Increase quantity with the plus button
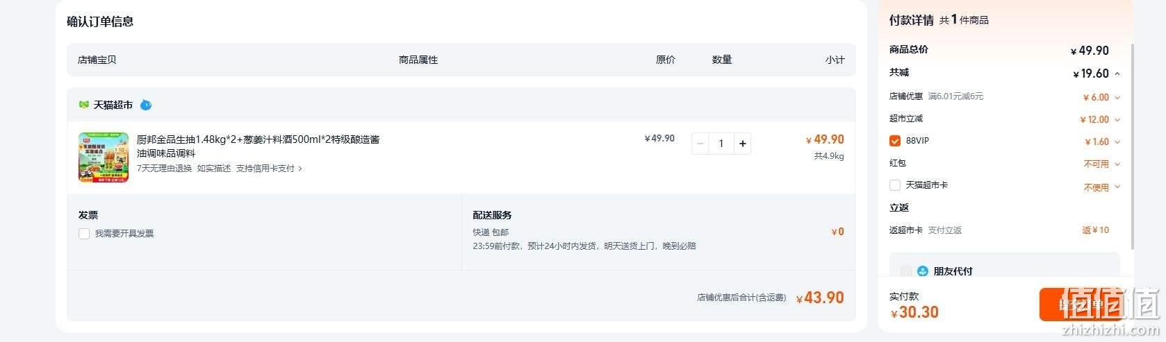 [x=742, y=144]
